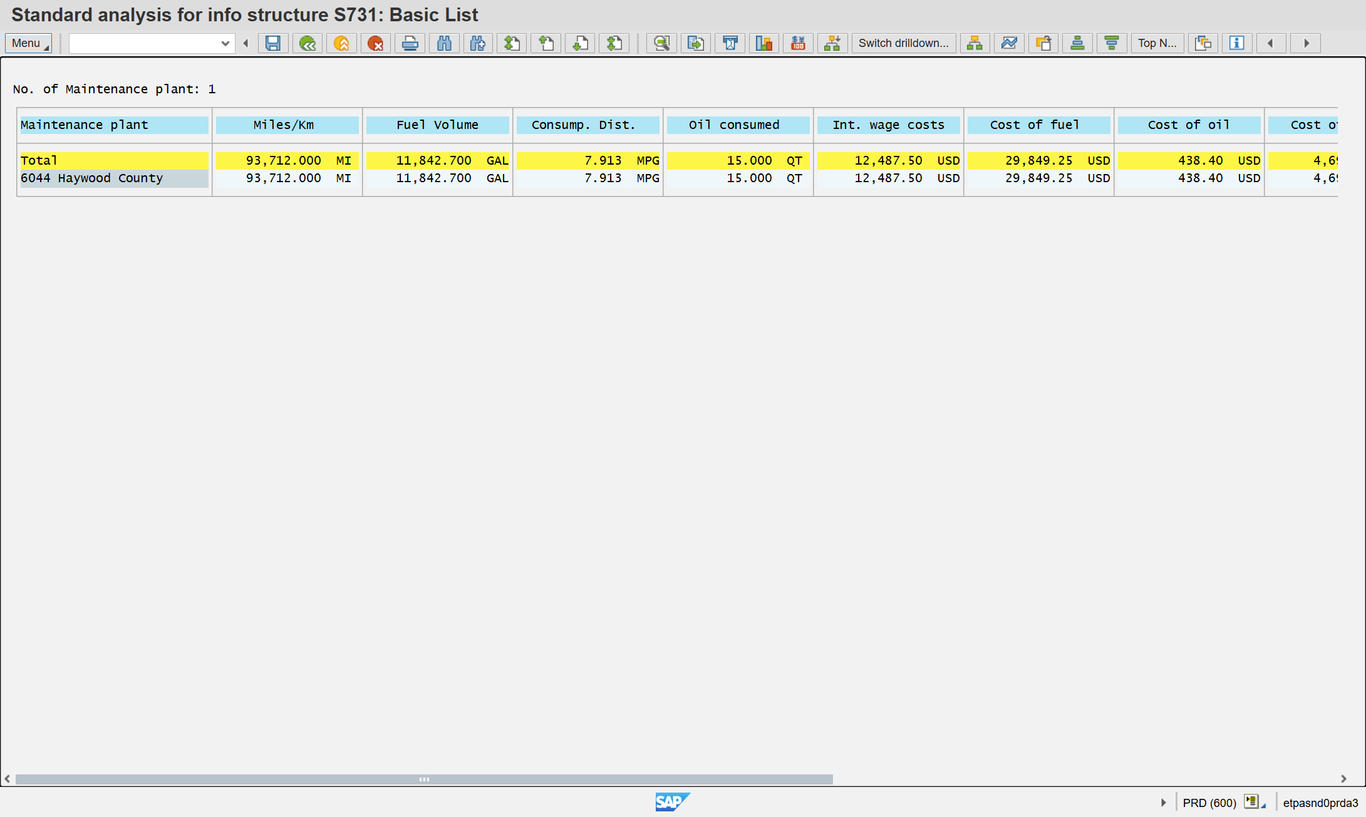Screen dimensions: 1366x817
Task: Collapse the command field with left arrow
Action: (x=246, y=43)
